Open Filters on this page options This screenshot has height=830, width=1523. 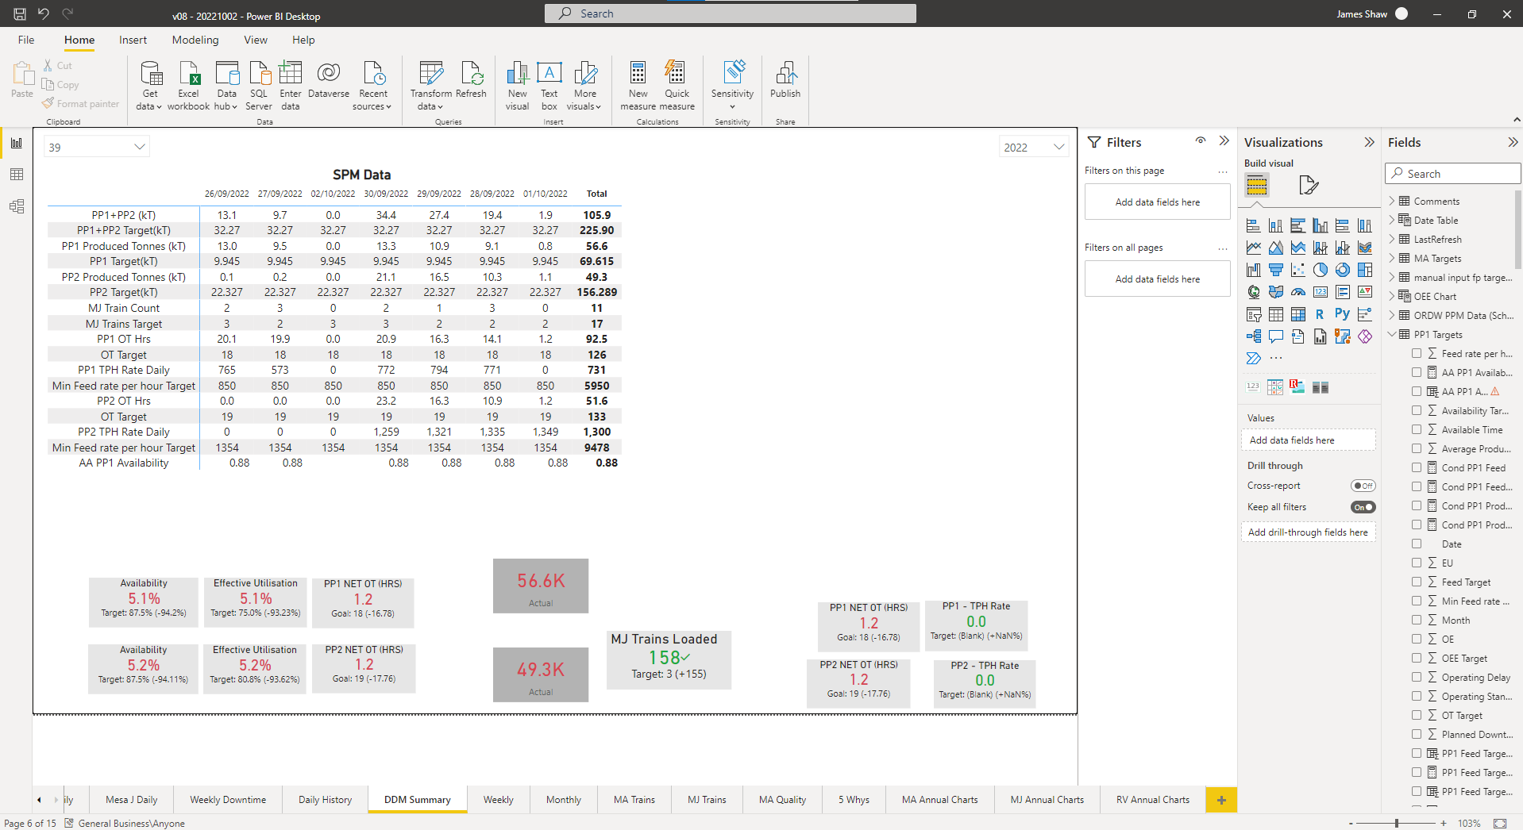(1223, 171)
